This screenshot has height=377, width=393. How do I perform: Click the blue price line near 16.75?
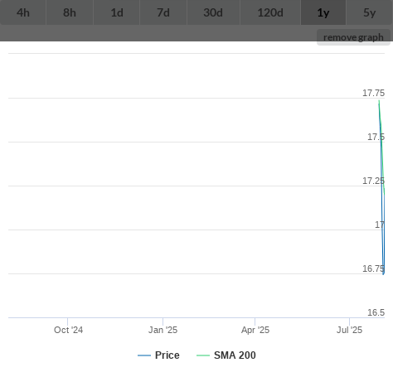pos(383,272)
